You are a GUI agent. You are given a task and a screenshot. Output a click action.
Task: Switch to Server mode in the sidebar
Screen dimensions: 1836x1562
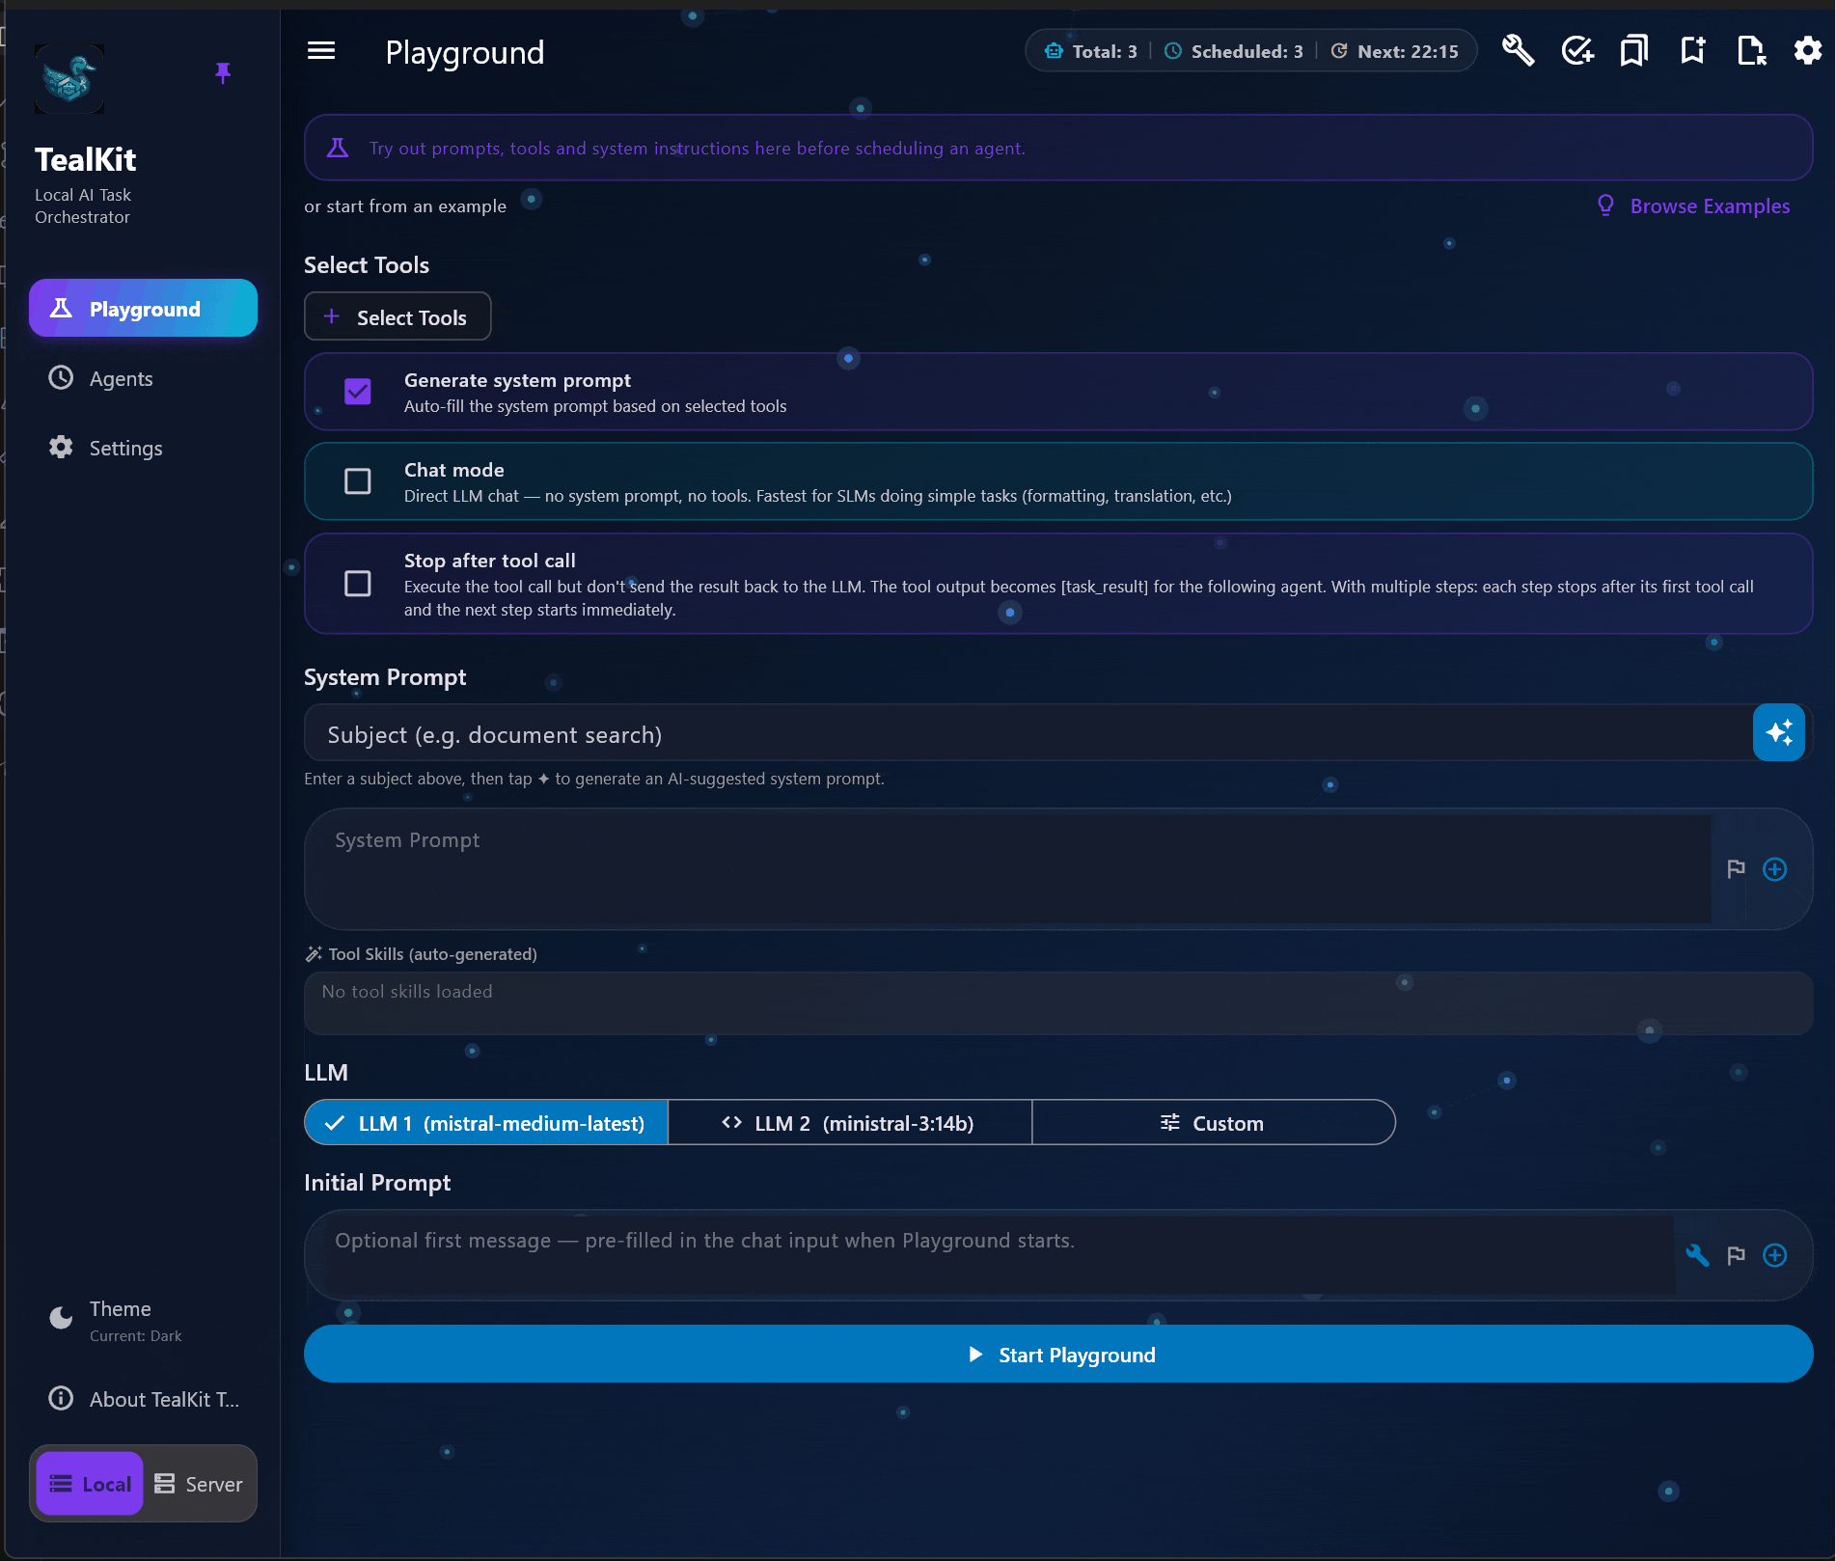pos(200,1484)
